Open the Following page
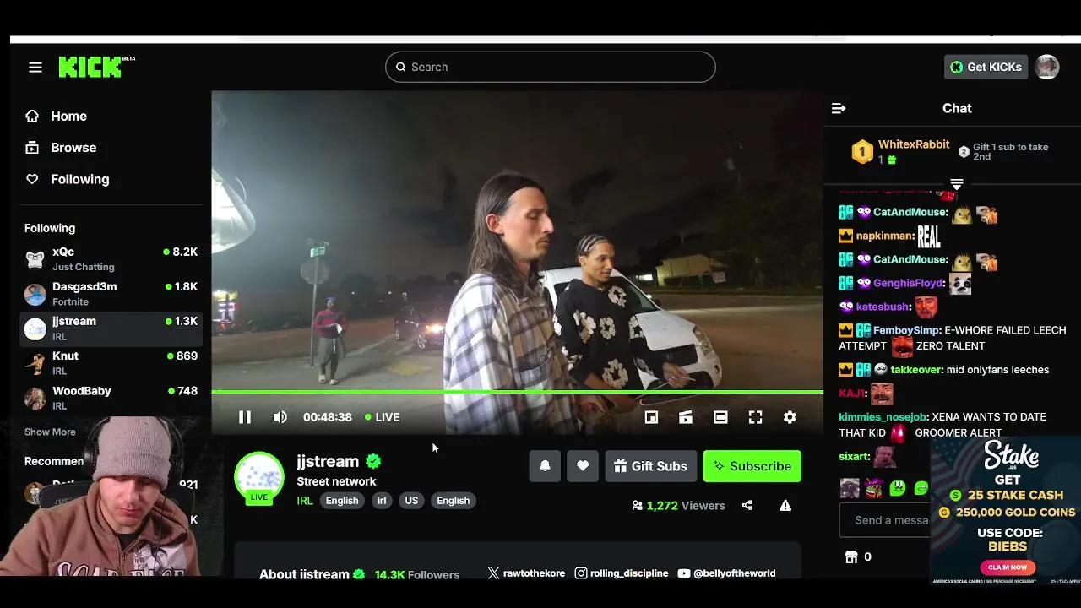 click(68, 179)
